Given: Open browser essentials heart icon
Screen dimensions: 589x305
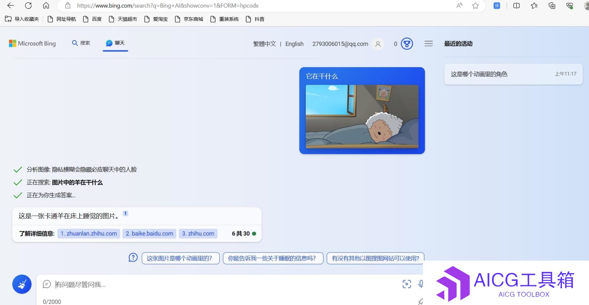Looking at the screenshot, I should tap(570, 5).
